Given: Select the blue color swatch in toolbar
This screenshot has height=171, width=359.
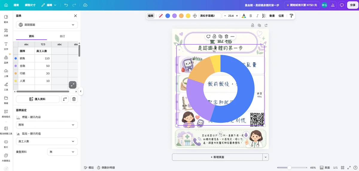Looking at the screenshot, I should pyautogui.click(x=168, y=16).
